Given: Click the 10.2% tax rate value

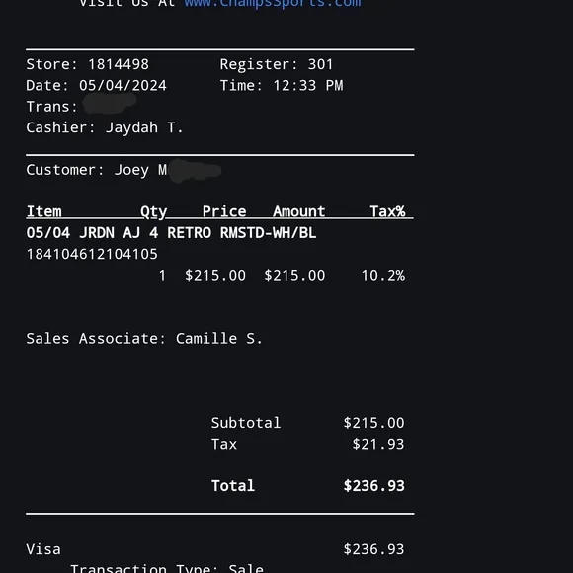Looking at the screenshot, I should (x=383, y=276).
